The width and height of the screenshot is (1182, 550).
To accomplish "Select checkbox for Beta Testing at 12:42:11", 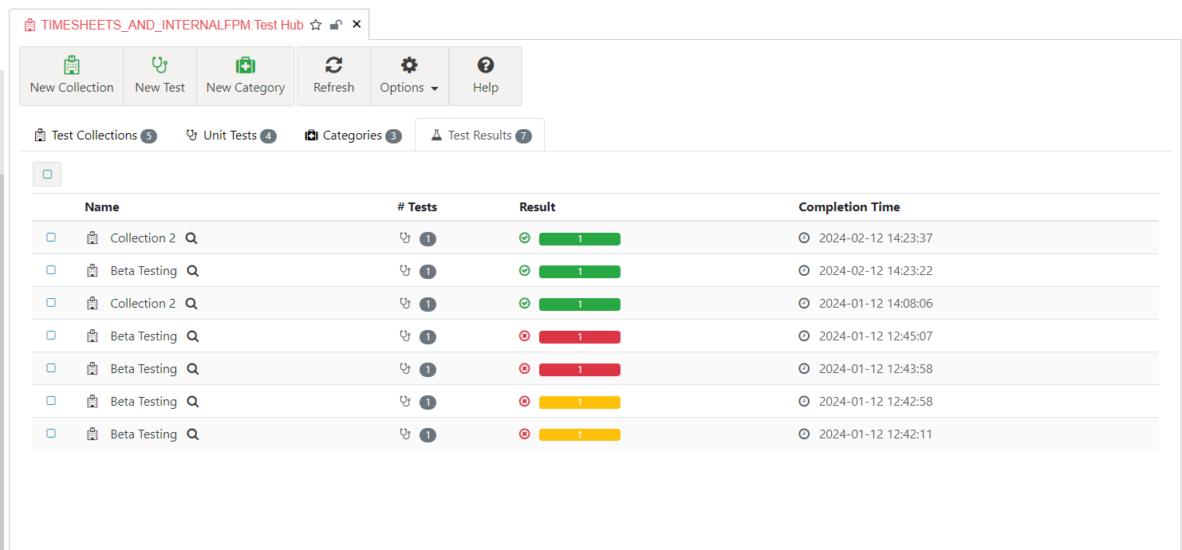I will [x=51, y=434].
